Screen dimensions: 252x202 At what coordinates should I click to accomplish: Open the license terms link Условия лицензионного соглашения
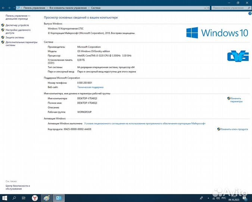[145, 123]
